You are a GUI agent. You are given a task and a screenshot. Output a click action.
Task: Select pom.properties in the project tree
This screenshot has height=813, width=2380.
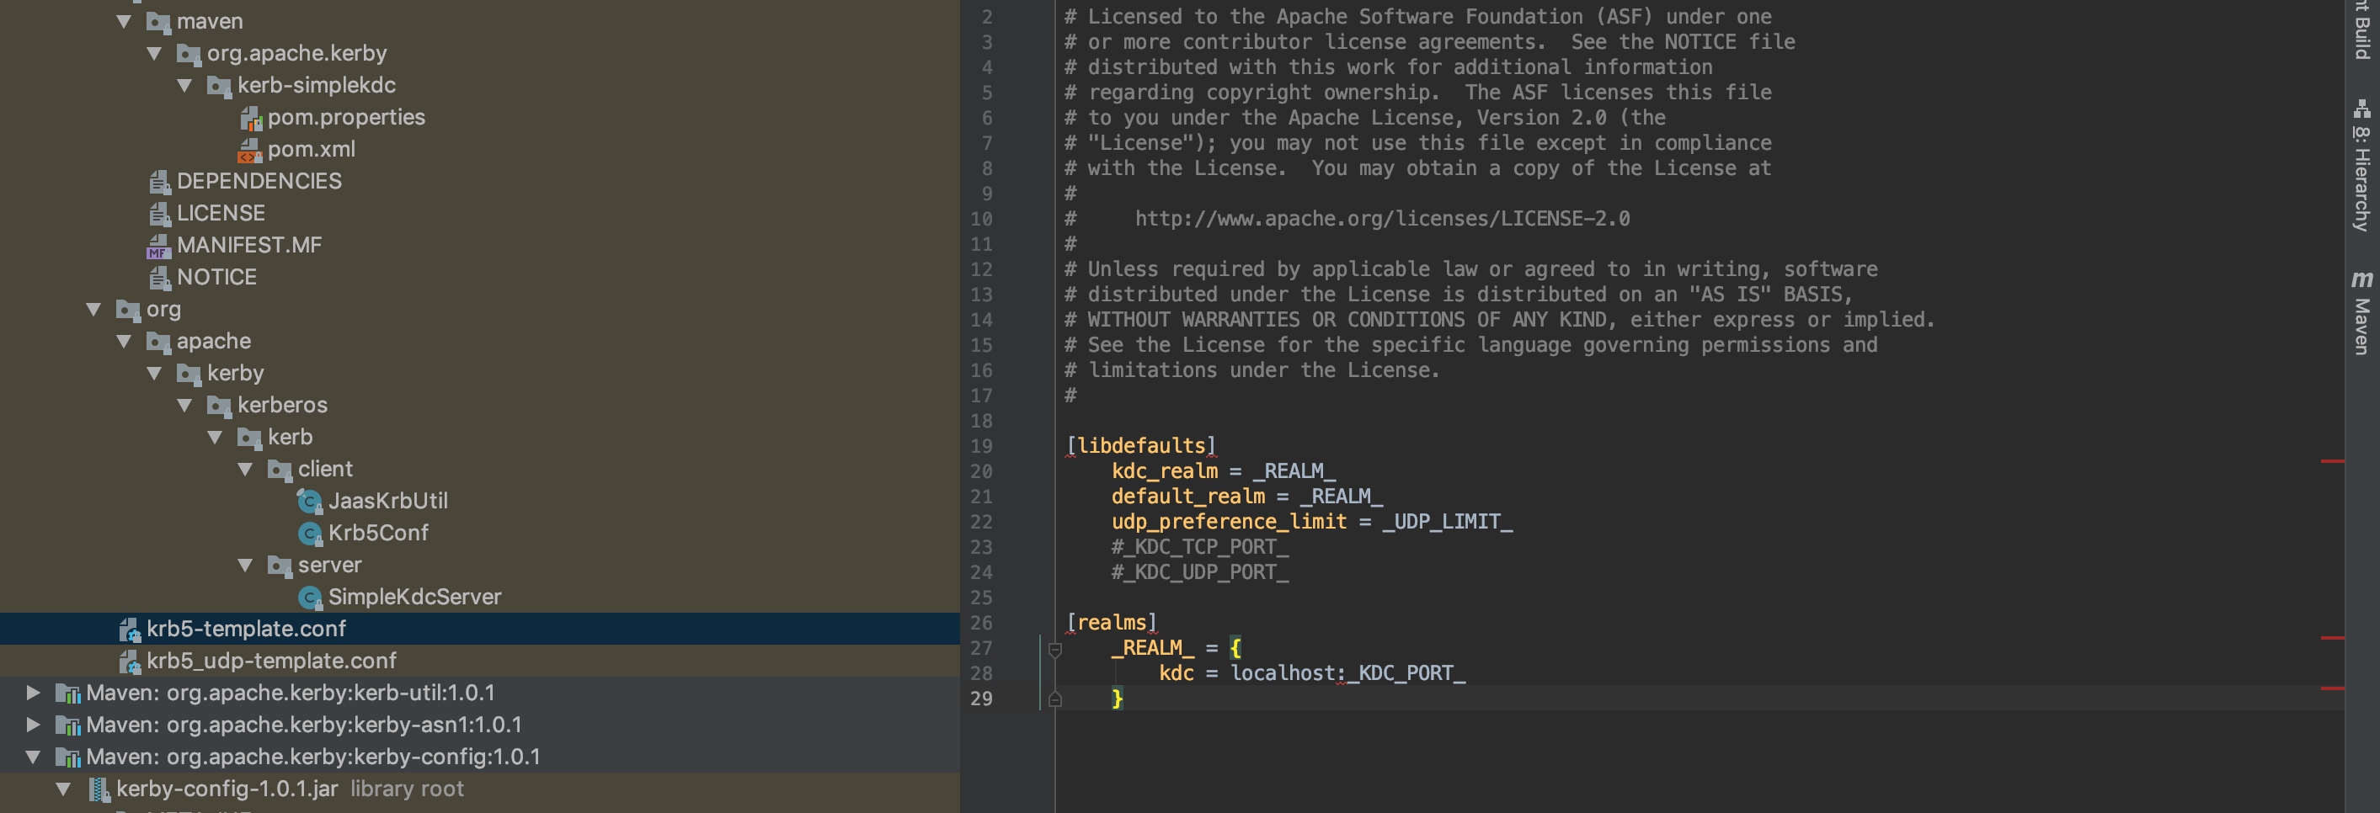[x=346, y=117]
